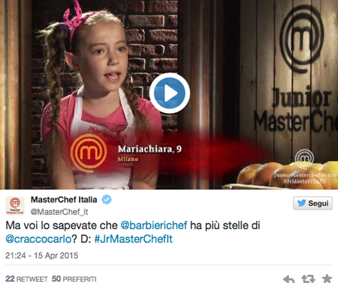Follow using the Segui button
Screen dimensions: 338x283
(313, 203)
